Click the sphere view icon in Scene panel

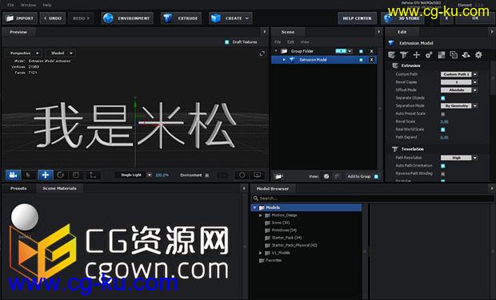pos(326,176)
